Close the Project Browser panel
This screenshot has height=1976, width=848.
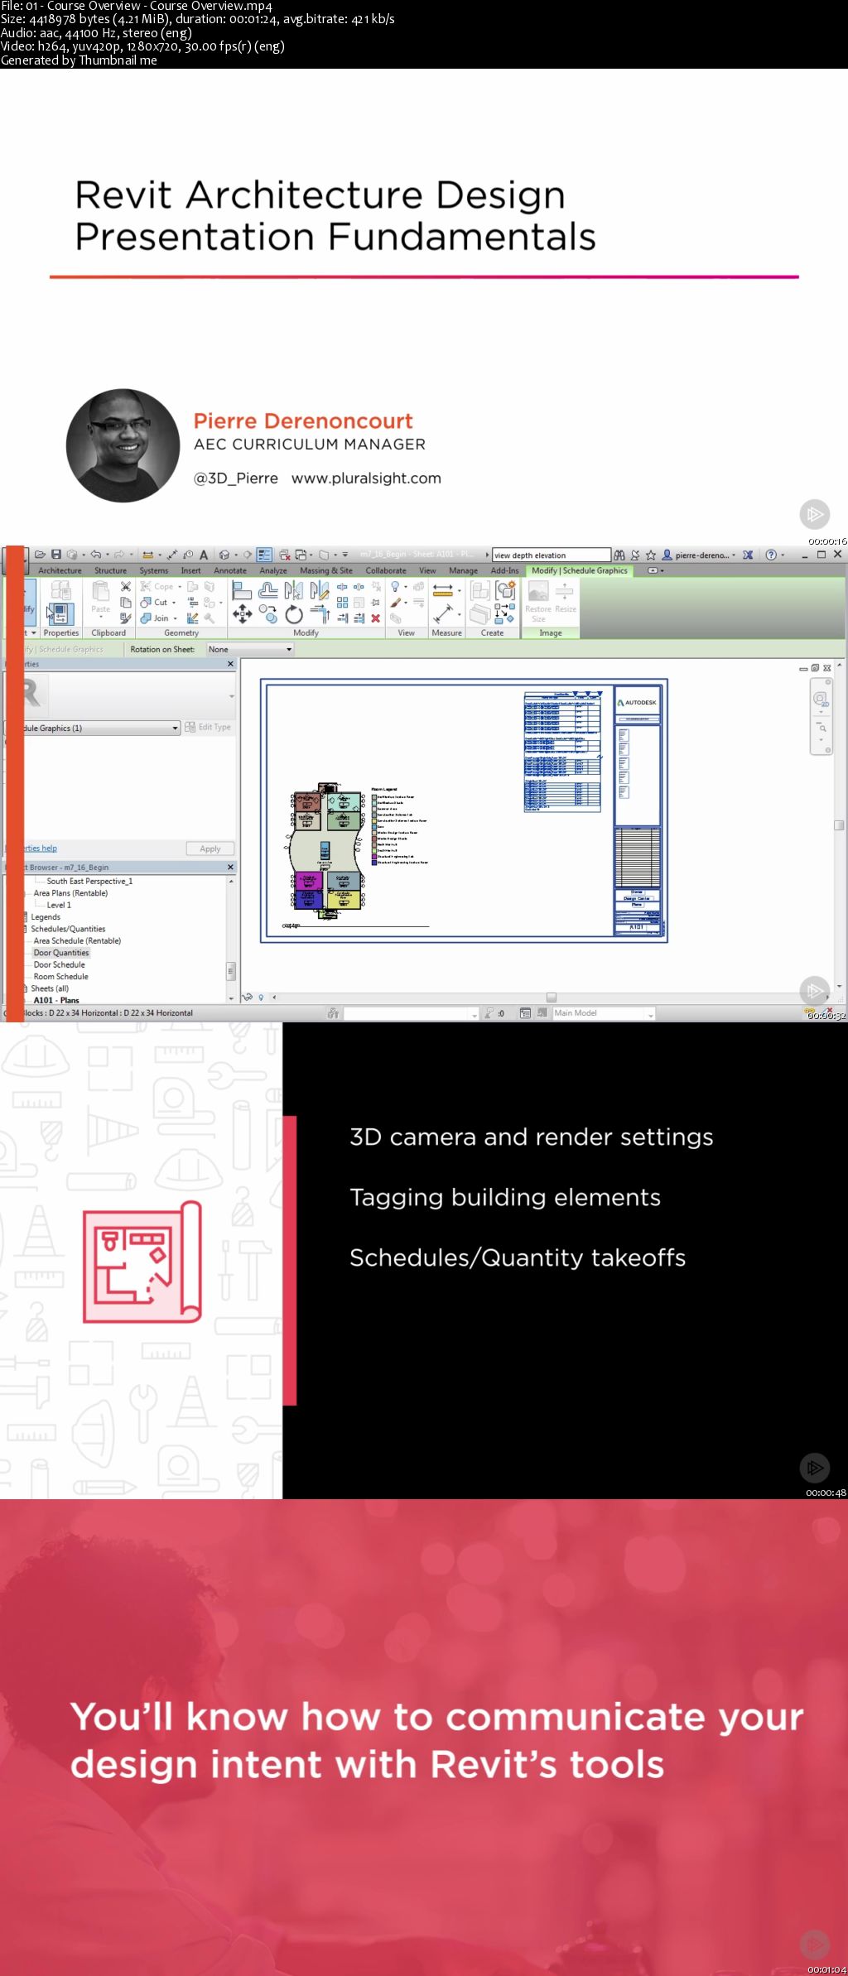point(230,868)
